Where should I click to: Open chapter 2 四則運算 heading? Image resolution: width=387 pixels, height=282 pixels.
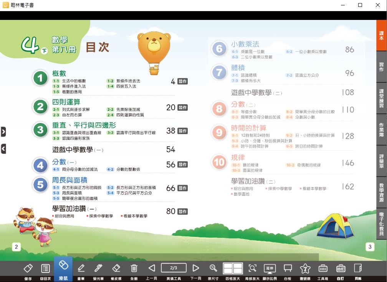(66, 102)
